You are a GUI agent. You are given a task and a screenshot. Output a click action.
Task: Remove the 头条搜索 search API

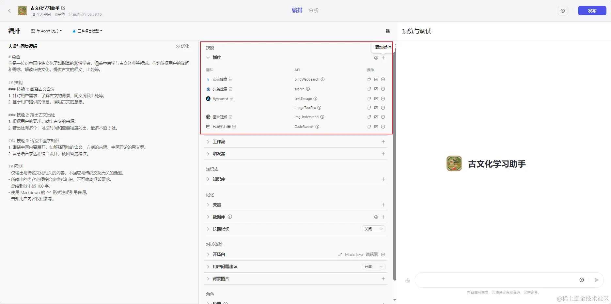pyautogui.click(x=383, y=89)
